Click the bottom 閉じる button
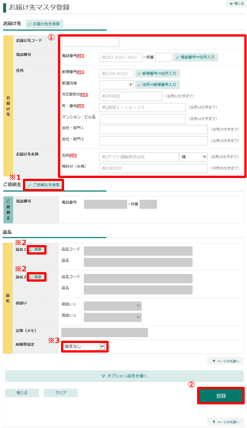The width and height of the screenshot is (247, 428). click(x=22, y=393)
